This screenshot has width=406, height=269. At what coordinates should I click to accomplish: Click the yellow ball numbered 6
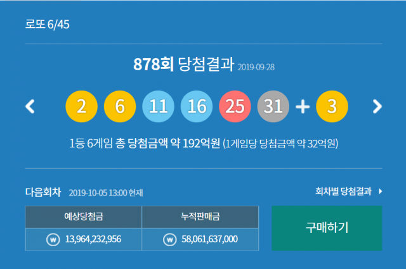click(120, 106)
